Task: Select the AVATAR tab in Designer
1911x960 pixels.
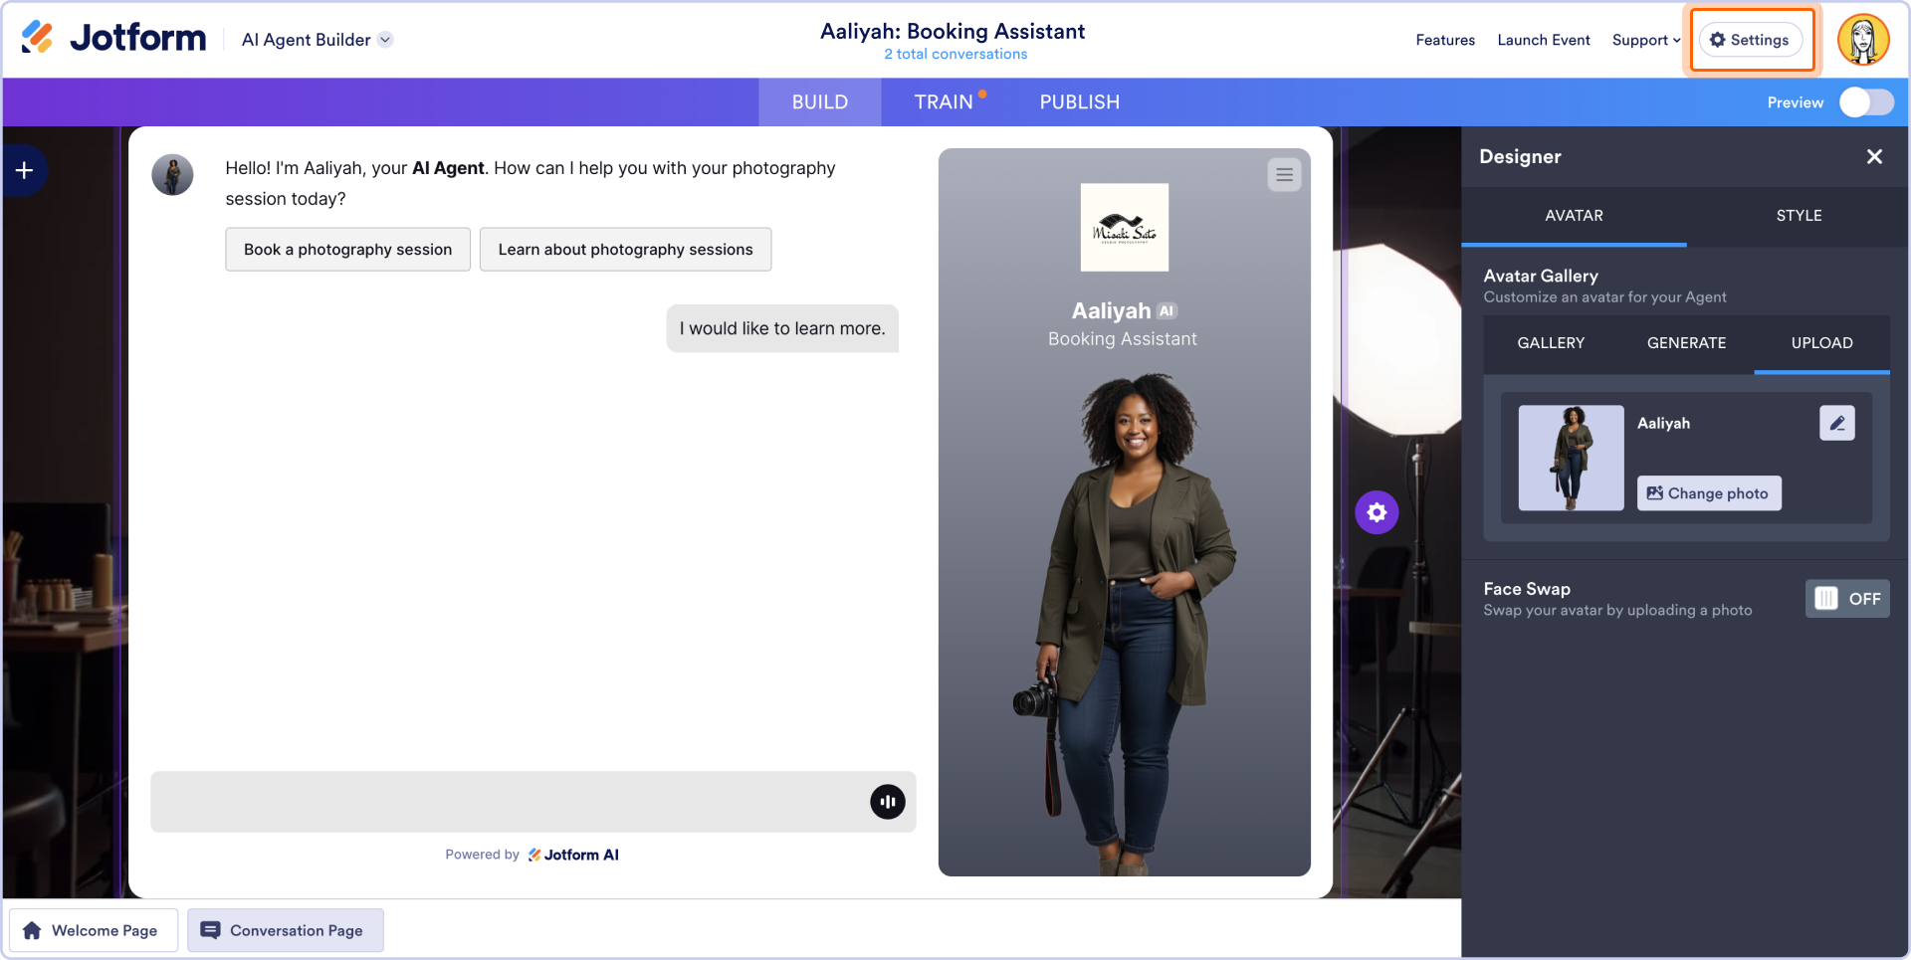Action: coord(1574,216)
